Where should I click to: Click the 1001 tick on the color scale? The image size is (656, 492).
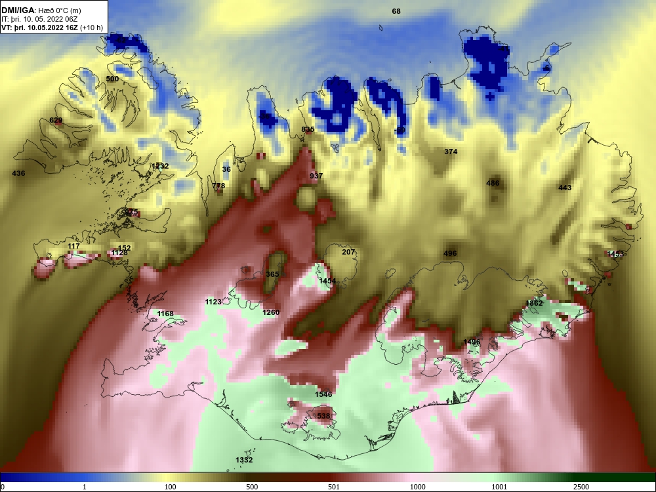499,487
